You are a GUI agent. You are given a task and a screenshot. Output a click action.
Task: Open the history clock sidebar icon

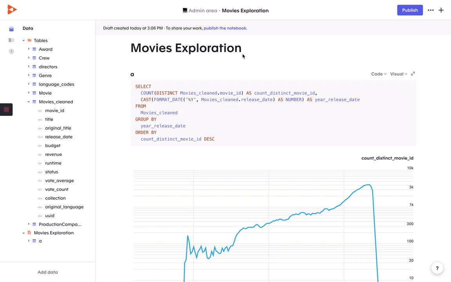[x=11, y=51]
